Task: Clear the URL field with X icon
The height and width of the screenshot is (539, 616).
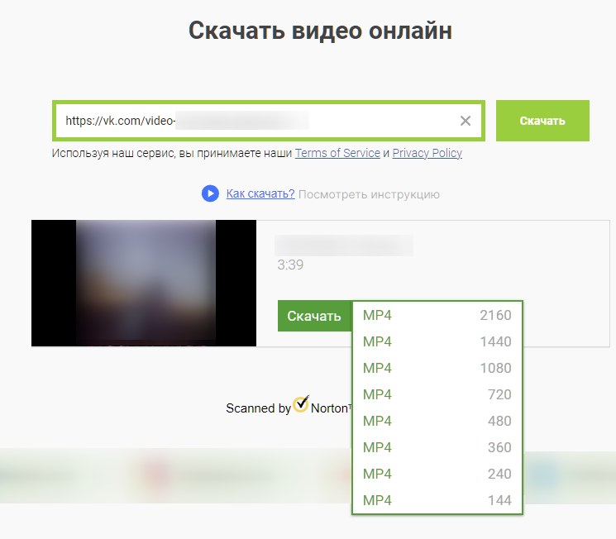Action: coord(466,121)
